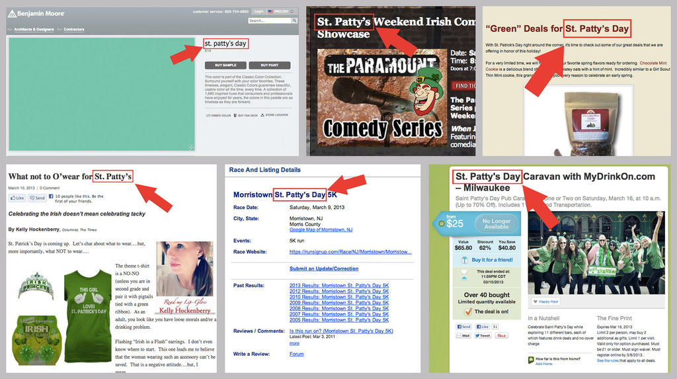Open the Architects & Designers link

click(x=34, y=29)
